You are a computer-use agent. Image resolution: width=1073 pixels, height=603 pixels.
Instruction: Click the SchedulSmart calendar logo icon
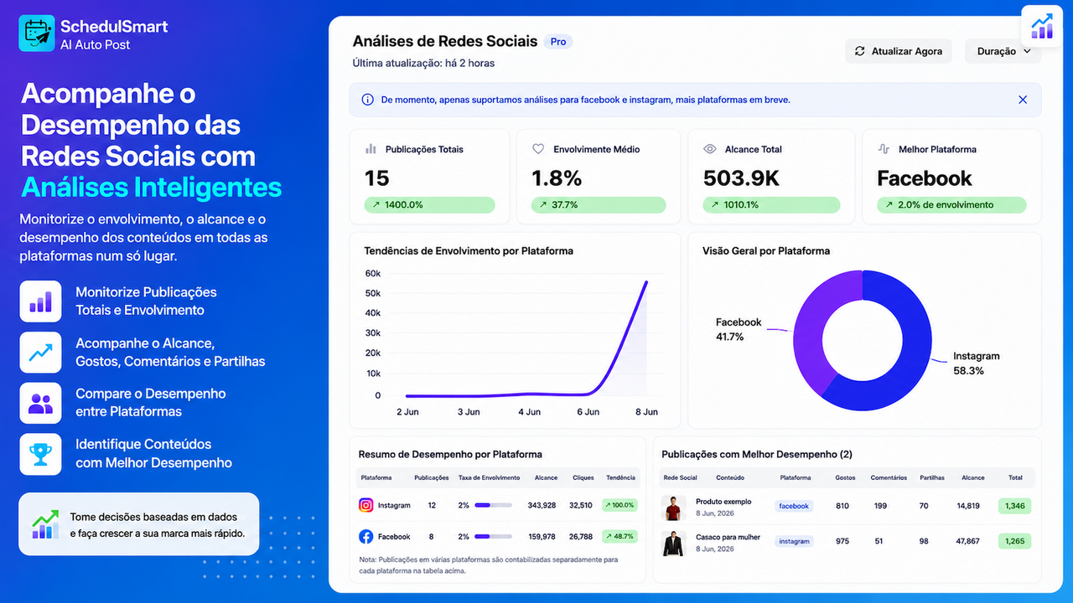coord(36,33)
